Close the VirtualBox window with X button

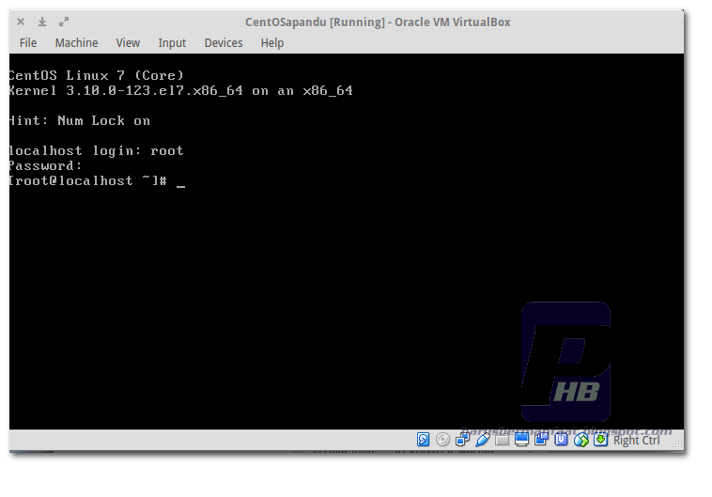(21, 22)
